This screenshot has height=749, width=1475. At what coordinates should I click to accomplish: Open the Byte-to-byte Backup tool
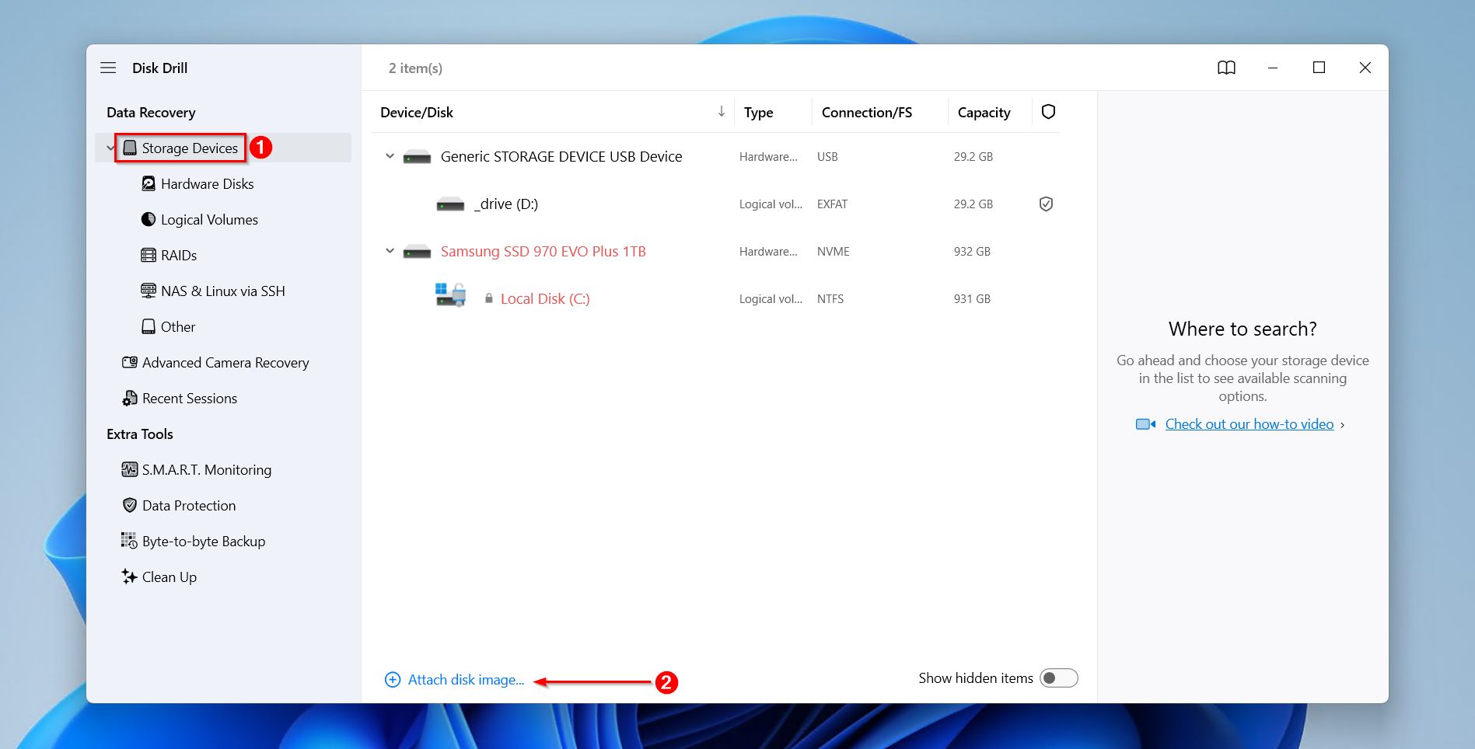click(x=204, y=541)
